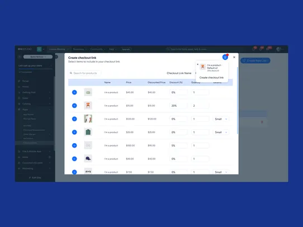Click the dialog's vertical scrollbar
Screen dimensions: 303x227
tap(237, 101)
